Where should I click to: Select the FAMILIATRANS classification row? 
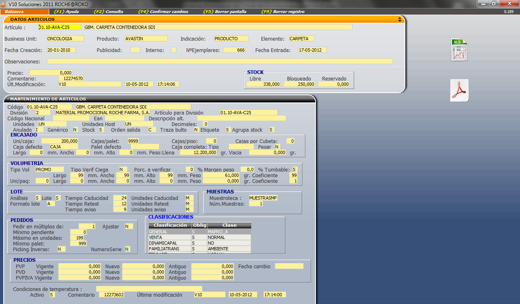[x=170, y=249]
